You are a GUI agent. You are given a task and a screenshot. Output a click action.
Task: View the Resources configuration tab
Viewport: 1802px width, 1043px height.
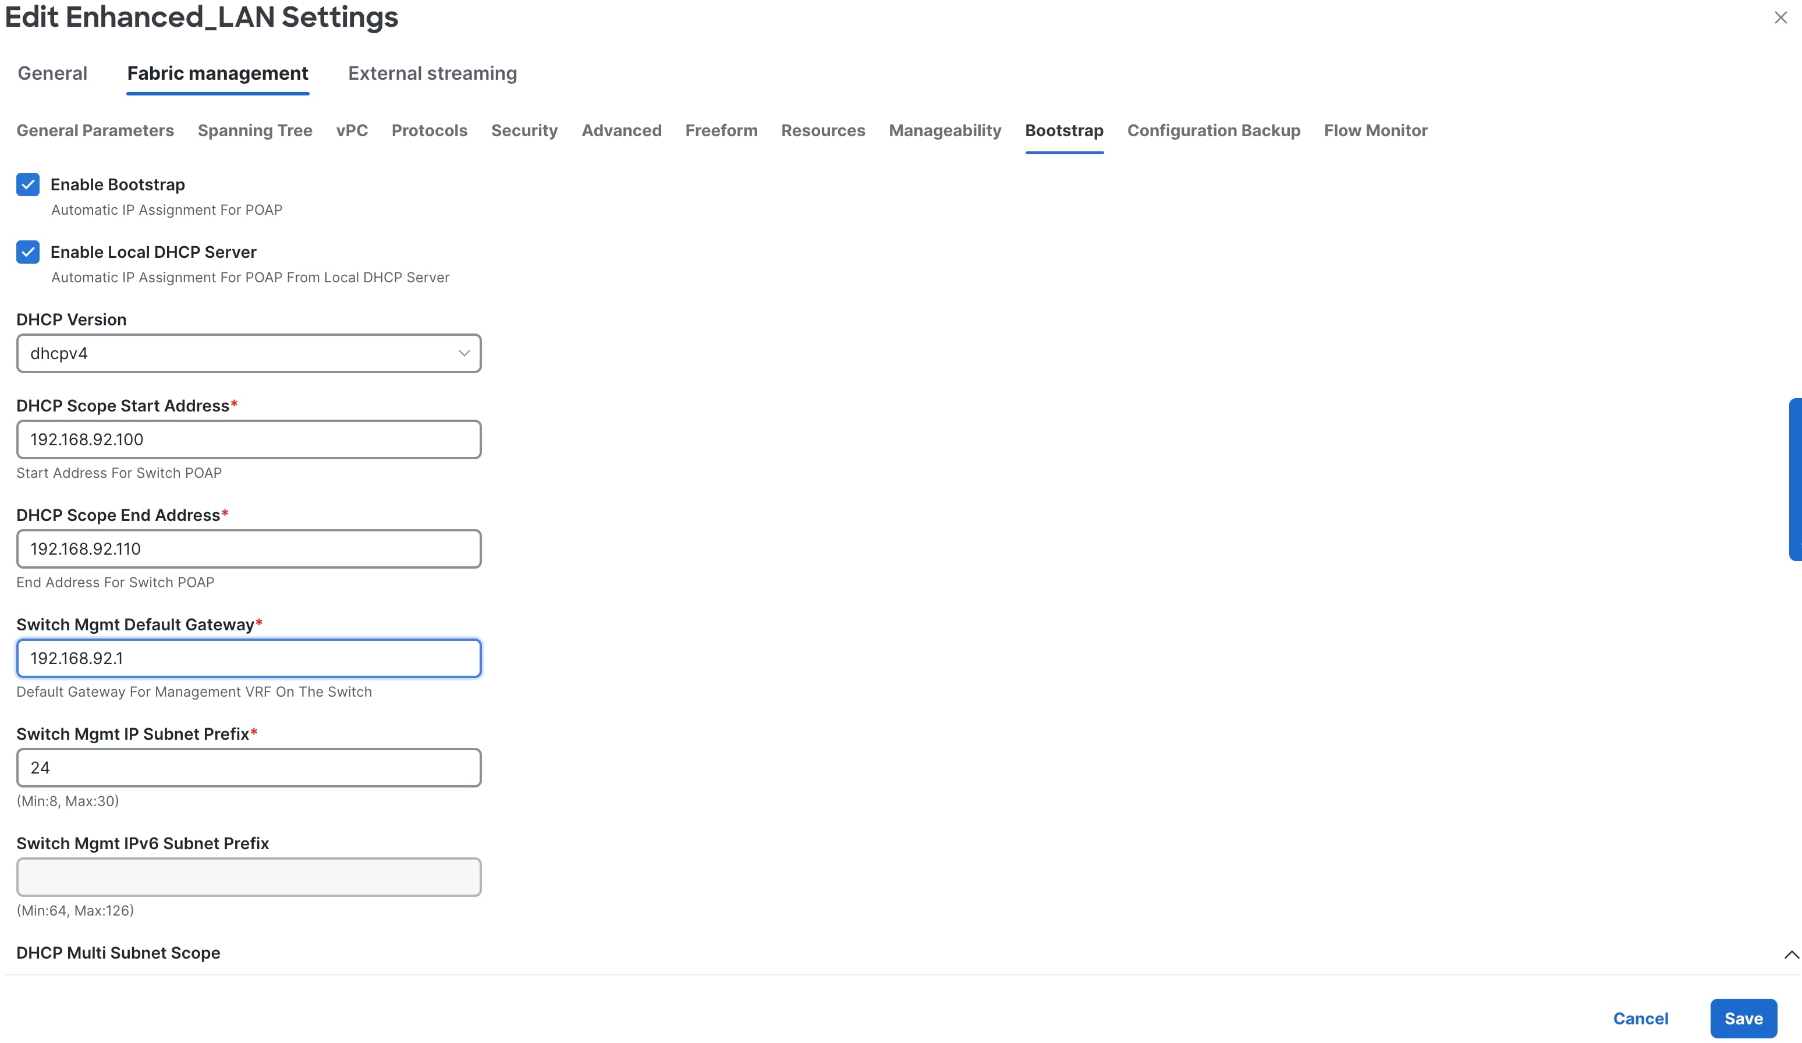click(822, 130)
